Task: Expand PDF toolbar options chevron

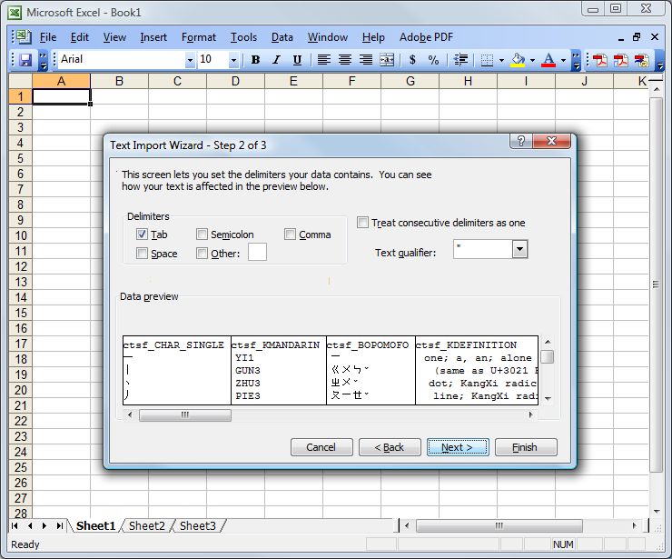Action: [660, 61]
